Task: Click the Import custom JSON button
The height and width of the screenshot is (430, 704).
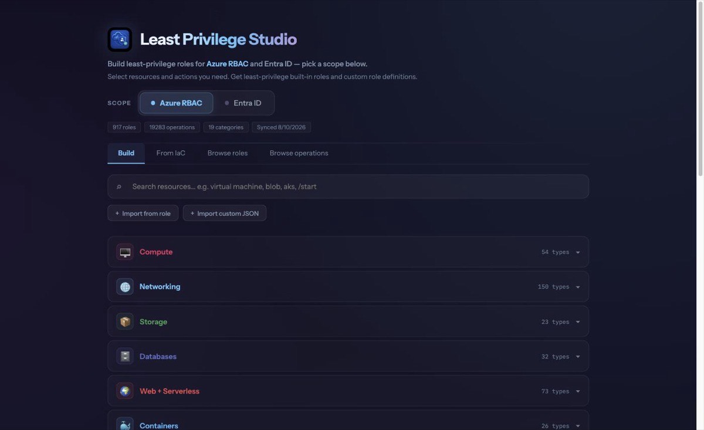Action: (x=225, y=214)
